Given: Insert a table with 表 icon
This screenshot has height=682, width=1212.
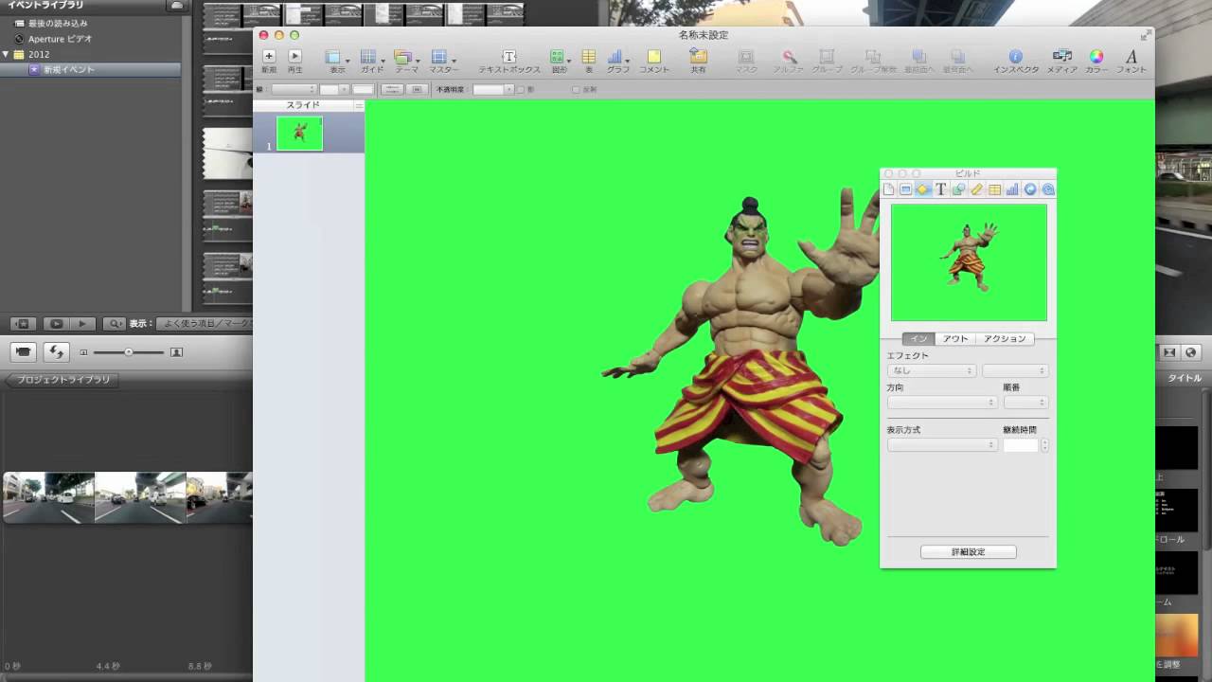Looking at the screenshot, I should click(589, 62).
